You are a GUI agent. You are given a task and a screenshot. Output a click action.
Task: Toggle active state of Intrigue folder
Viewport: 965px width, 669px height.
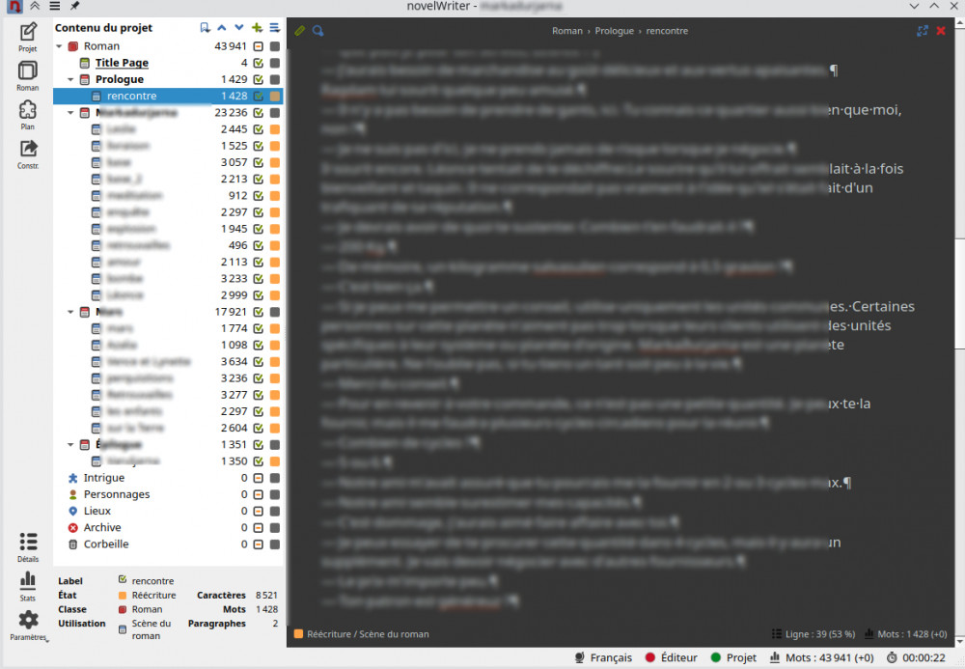tap(259, 478)
